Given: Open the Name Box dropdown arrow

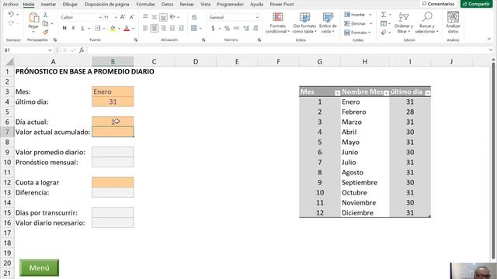Looking at the screenshot, I should [x=50, y=50].
